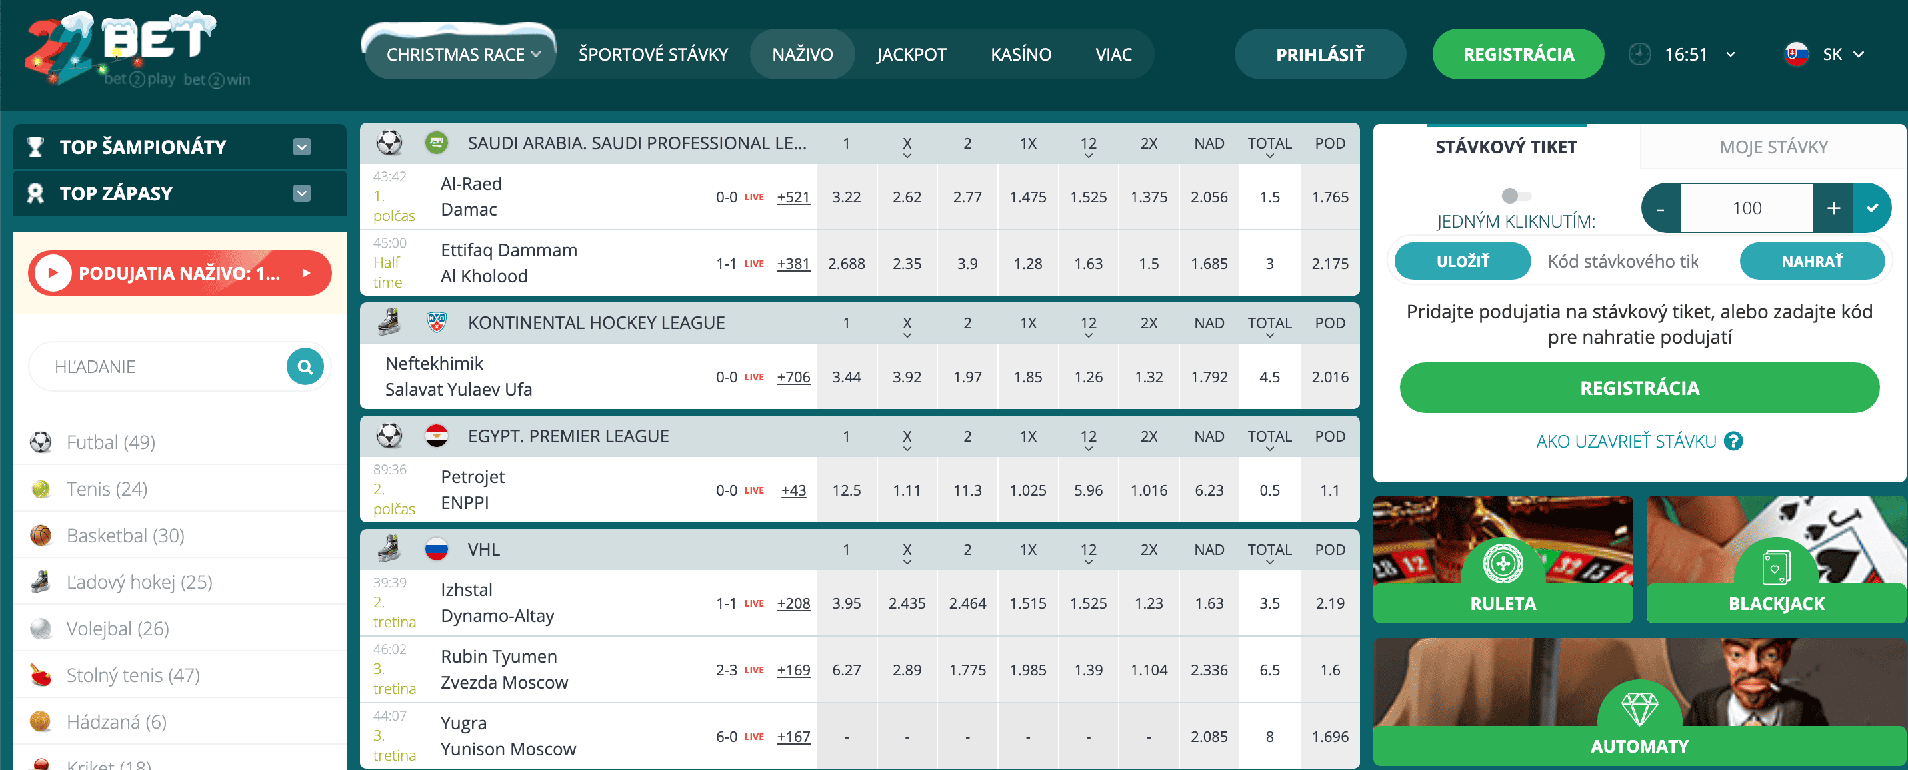Click the Prihlásiť login button
Viewport: 1908px width, 770px height.
coord(1320,55)
